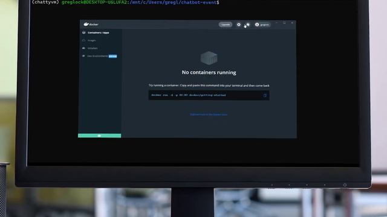Click 'No containers running' heading

tap(209, 72)
